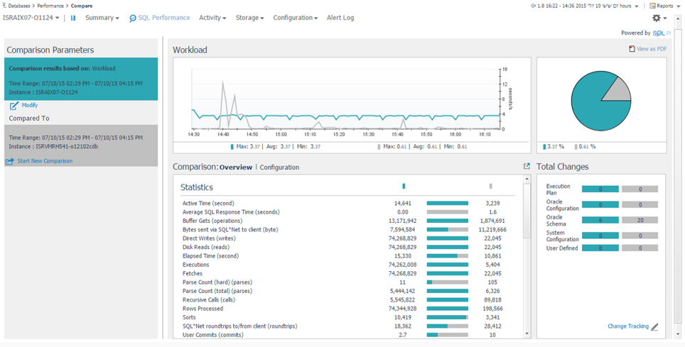
Task: Open the Alert Log page
Action: [340, 18]
